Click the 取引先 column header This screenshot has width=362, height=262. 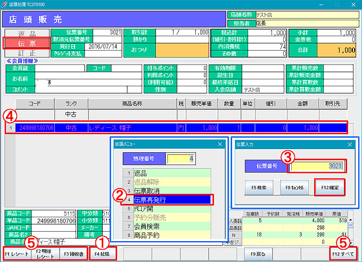pos(333,104)
